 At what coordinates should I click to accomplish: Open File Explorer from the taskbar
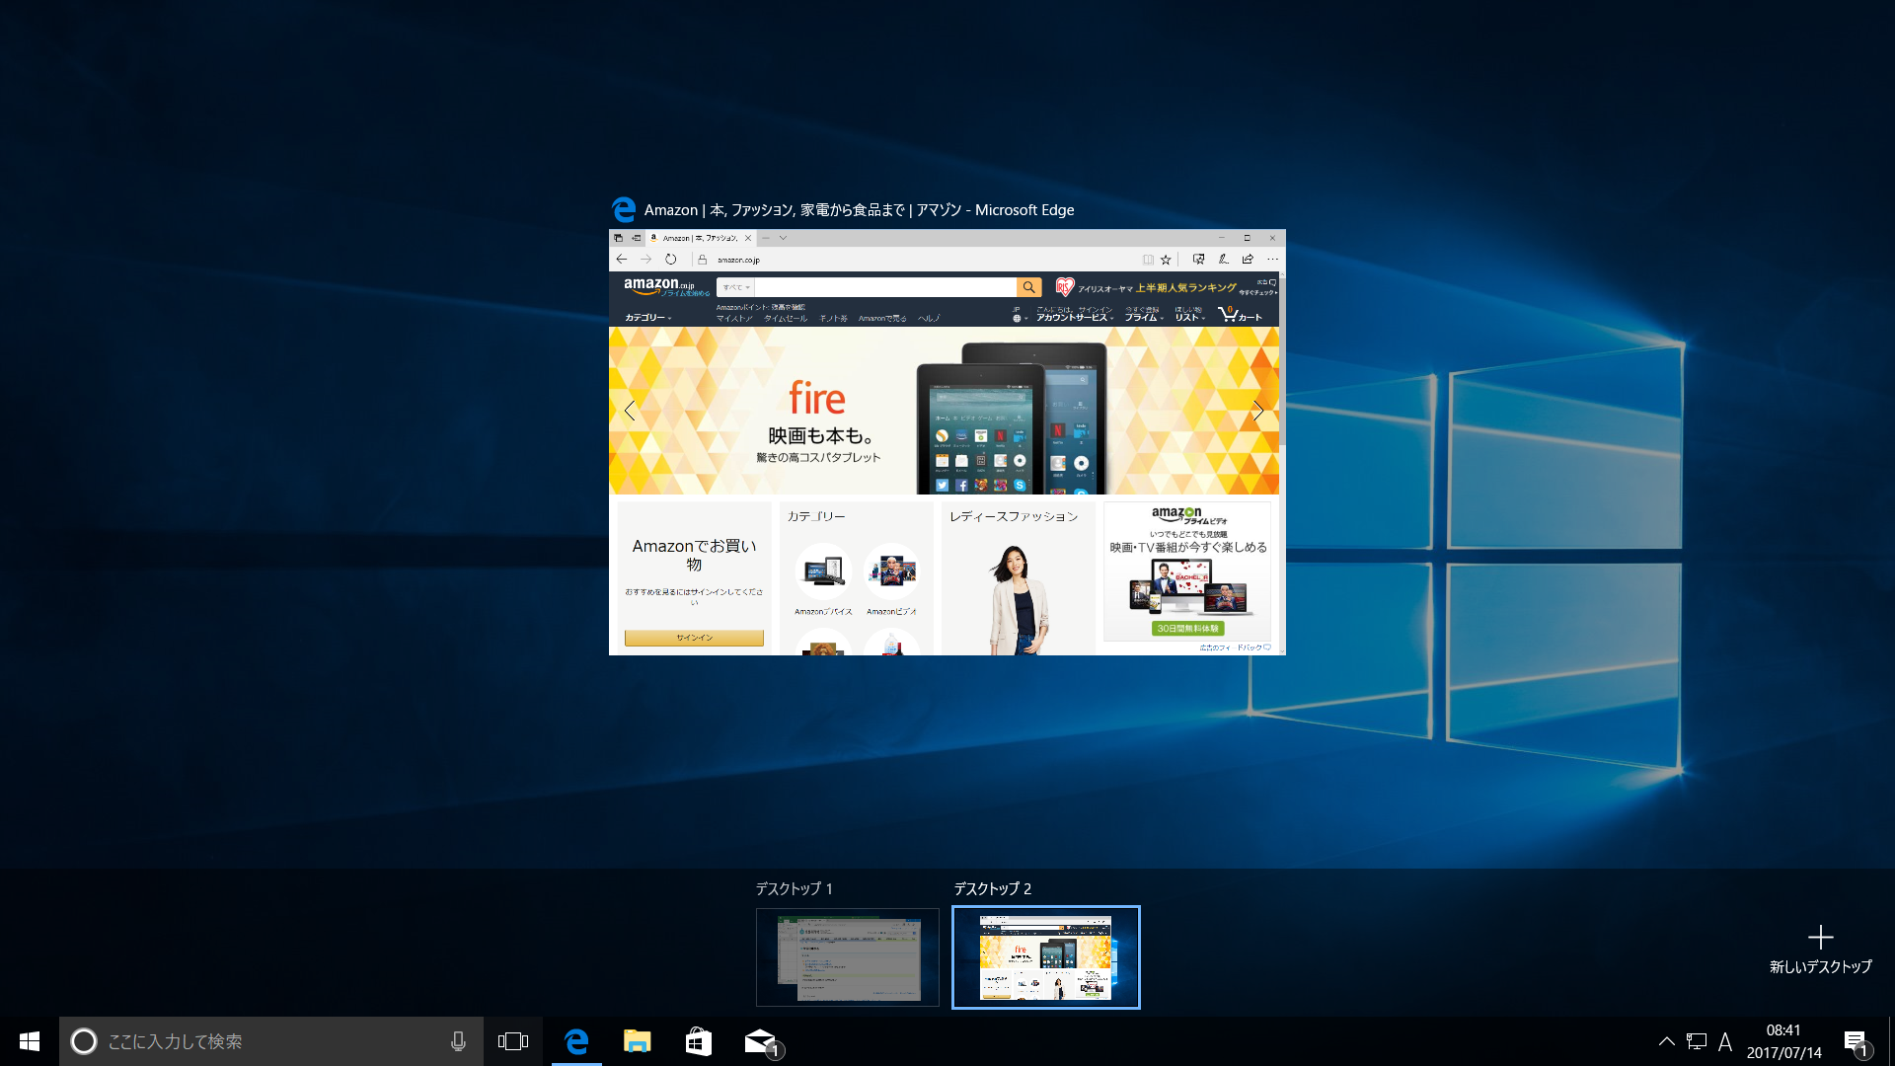[638, 1041]
